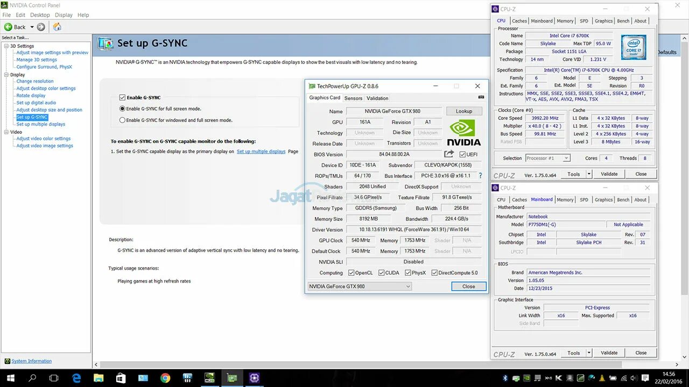Click GPU-Z title bar app icon

click(x=312, y=86)
